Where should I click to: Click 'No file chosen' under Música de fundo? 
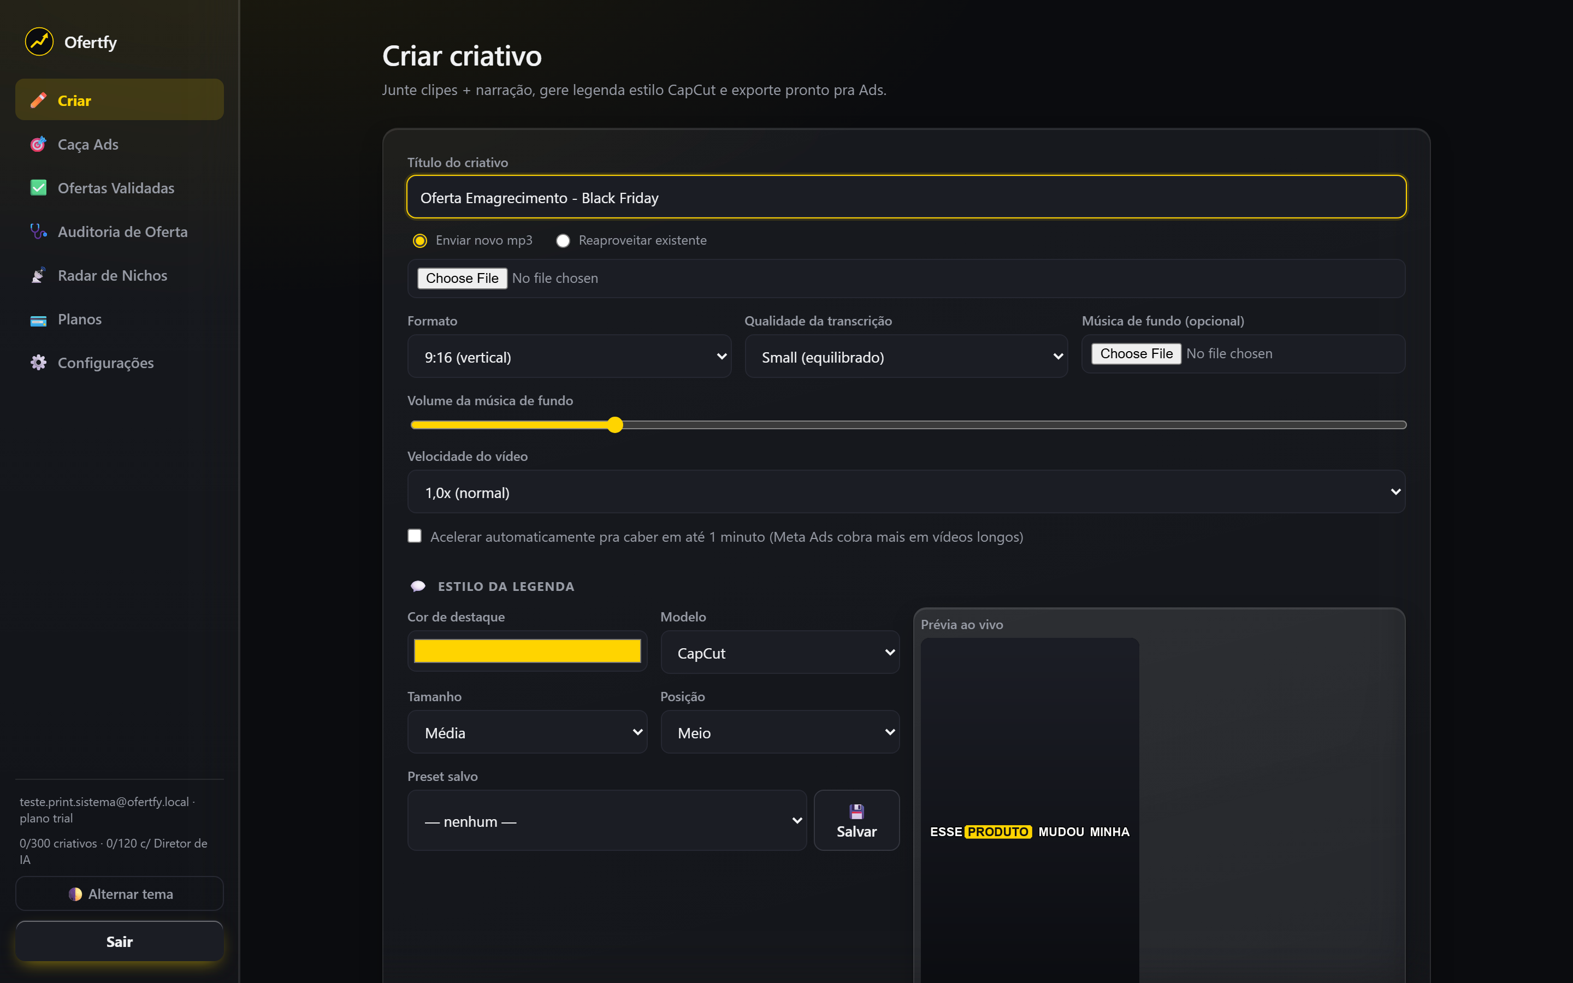1229,354
